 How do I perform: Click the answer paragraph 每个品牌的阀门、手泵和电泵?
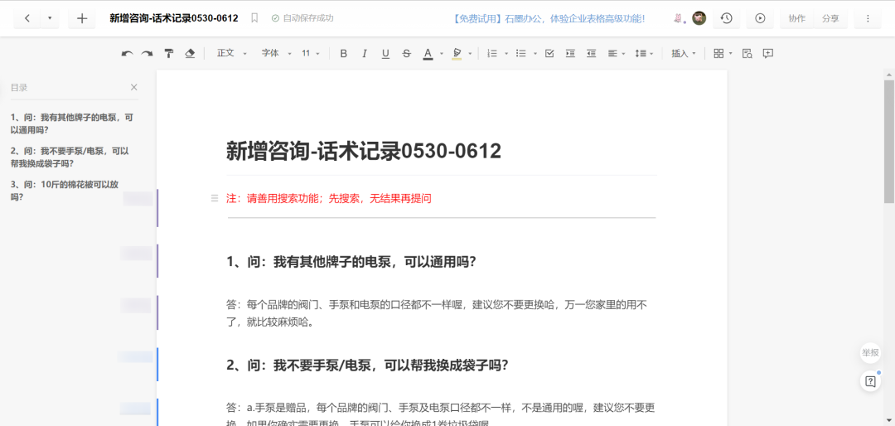click(437, 313)
